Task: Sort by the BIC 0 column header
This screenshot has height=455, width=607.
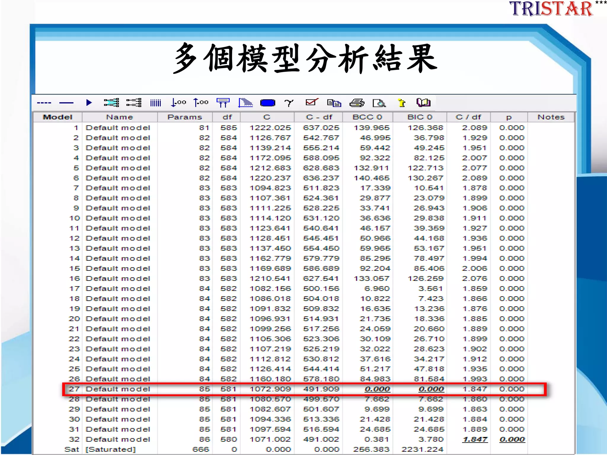Action: [x=420, y=117]
